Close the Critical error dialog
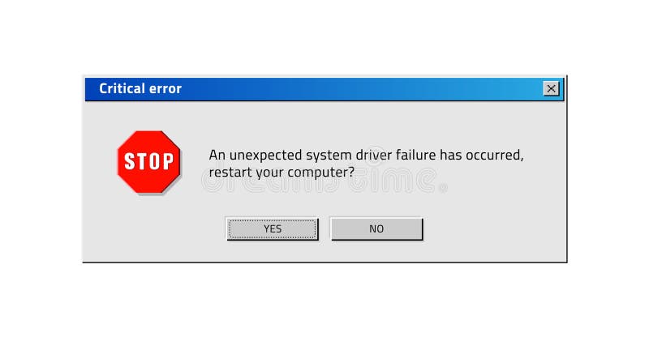This screenshot has width=649, height=337. point(551,88)
